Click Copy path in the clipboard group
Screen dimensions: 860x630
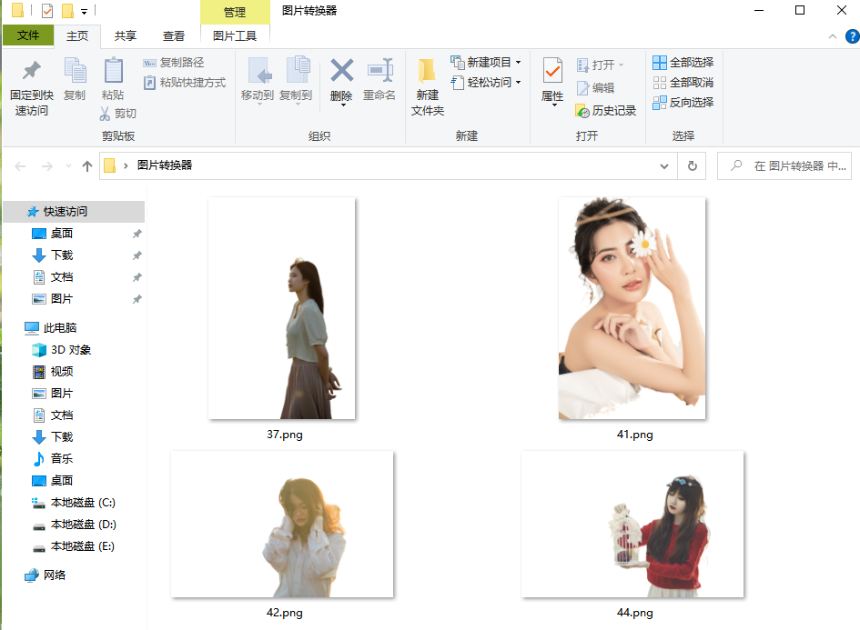(174, 63)
